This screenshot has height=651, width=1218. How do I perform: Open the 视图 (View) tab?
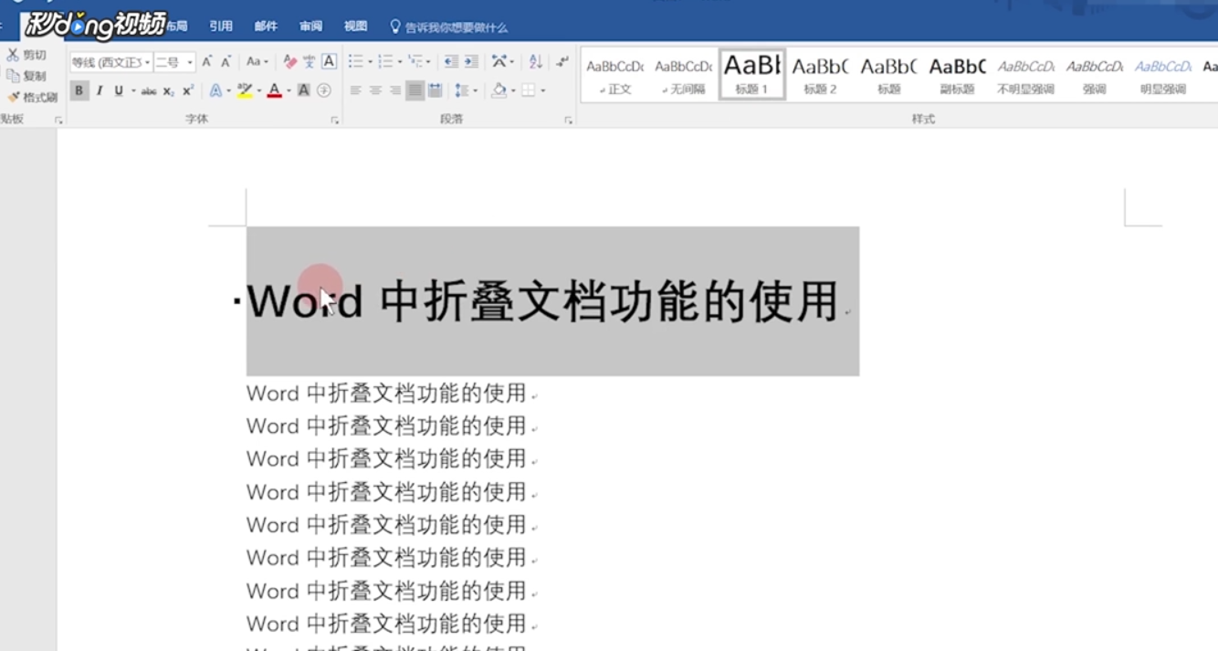[355, 26]
